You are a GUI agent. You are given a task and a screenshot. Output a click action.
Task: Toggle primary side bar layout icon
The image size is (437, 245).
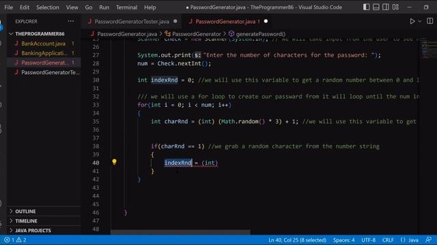tap(366, 7)
